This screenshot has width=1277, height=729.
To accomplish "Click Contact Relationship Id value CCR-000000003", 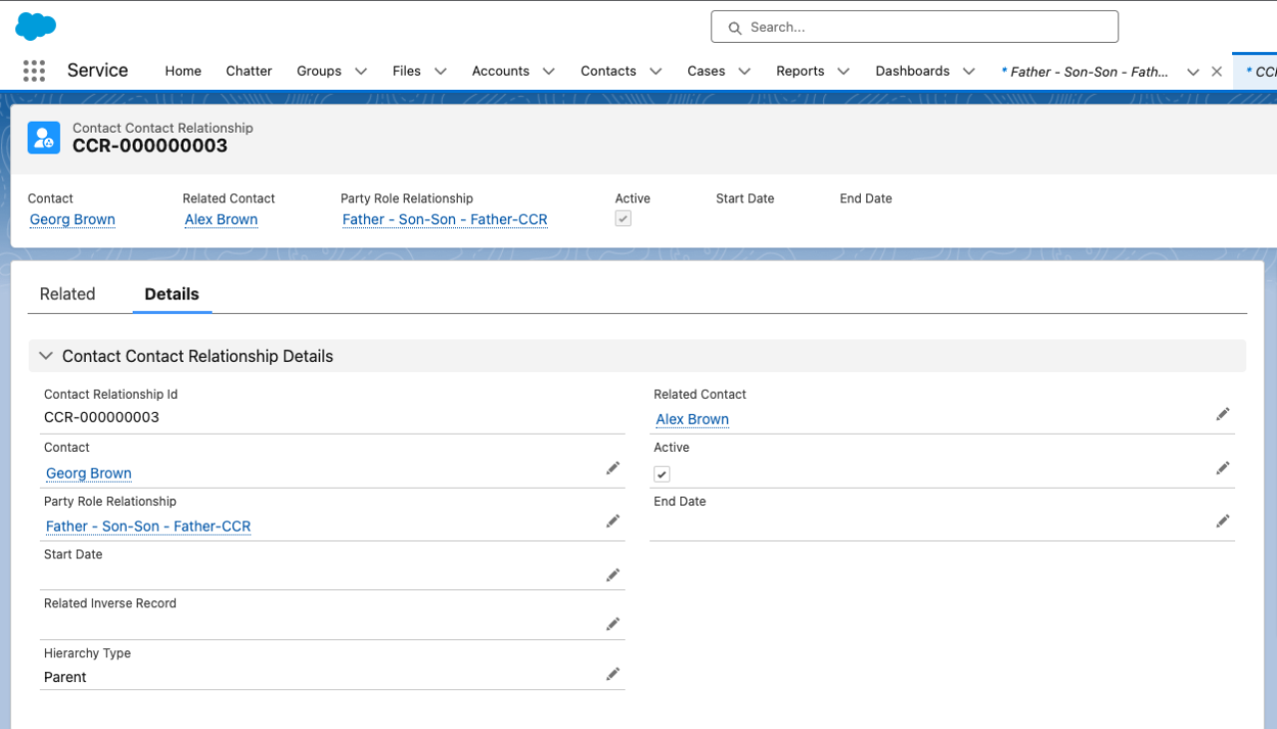I will click(102, 417).
